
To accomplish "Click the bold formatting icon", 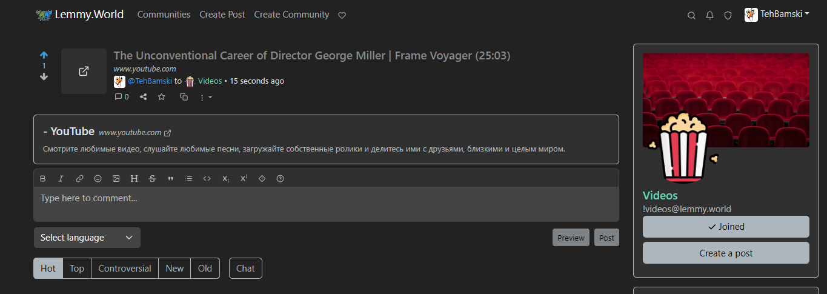I will point(42,178).
